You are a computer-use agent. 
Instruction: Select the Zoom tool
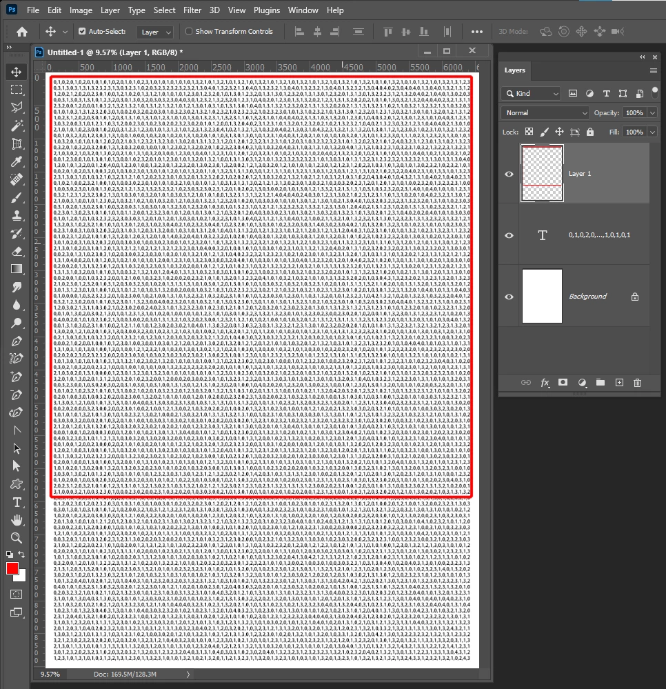click(x=17, y=538)
